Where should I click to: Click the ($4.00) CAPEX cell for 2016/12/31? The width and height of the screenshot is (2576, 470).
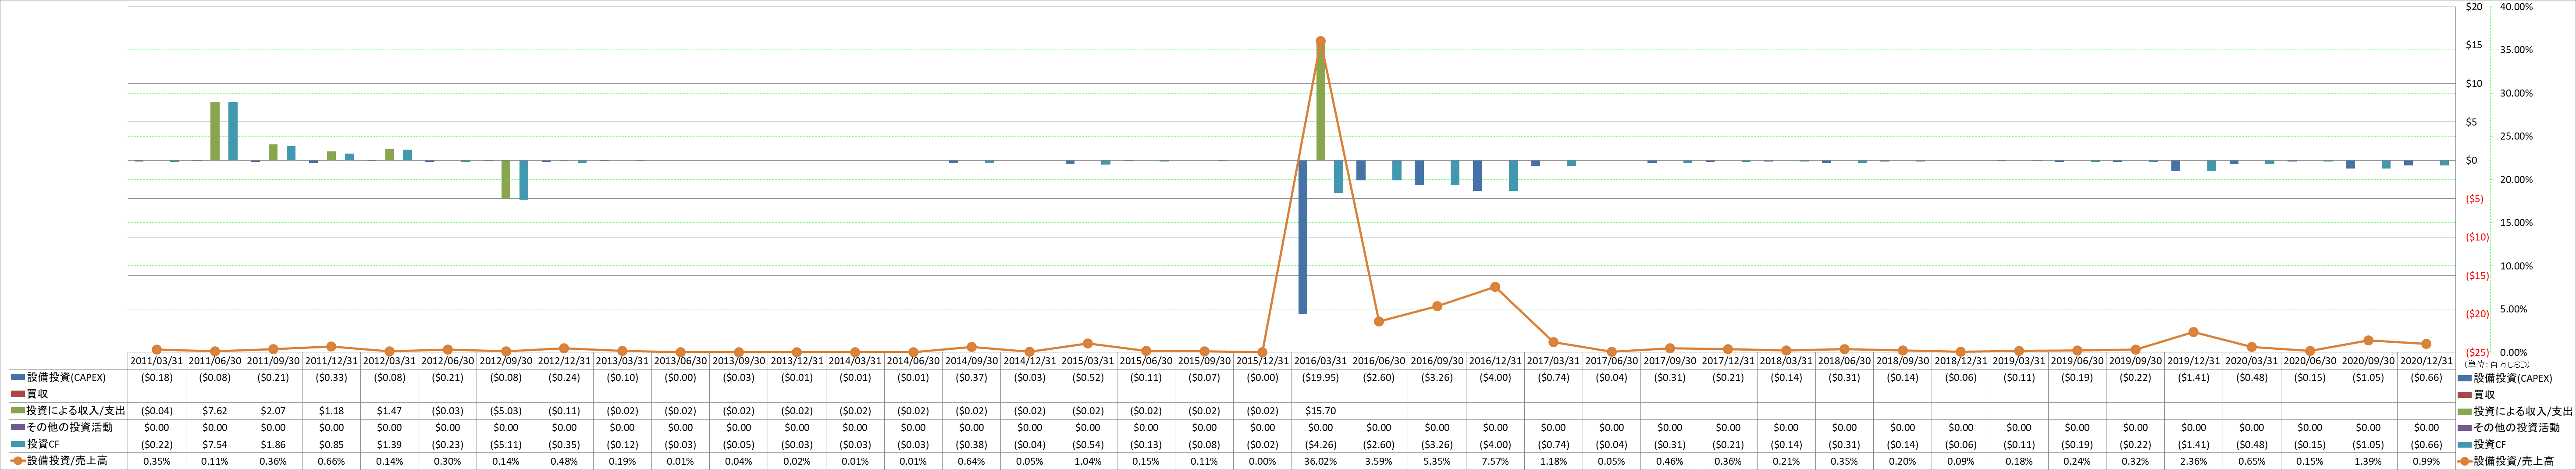(1494, 378)
